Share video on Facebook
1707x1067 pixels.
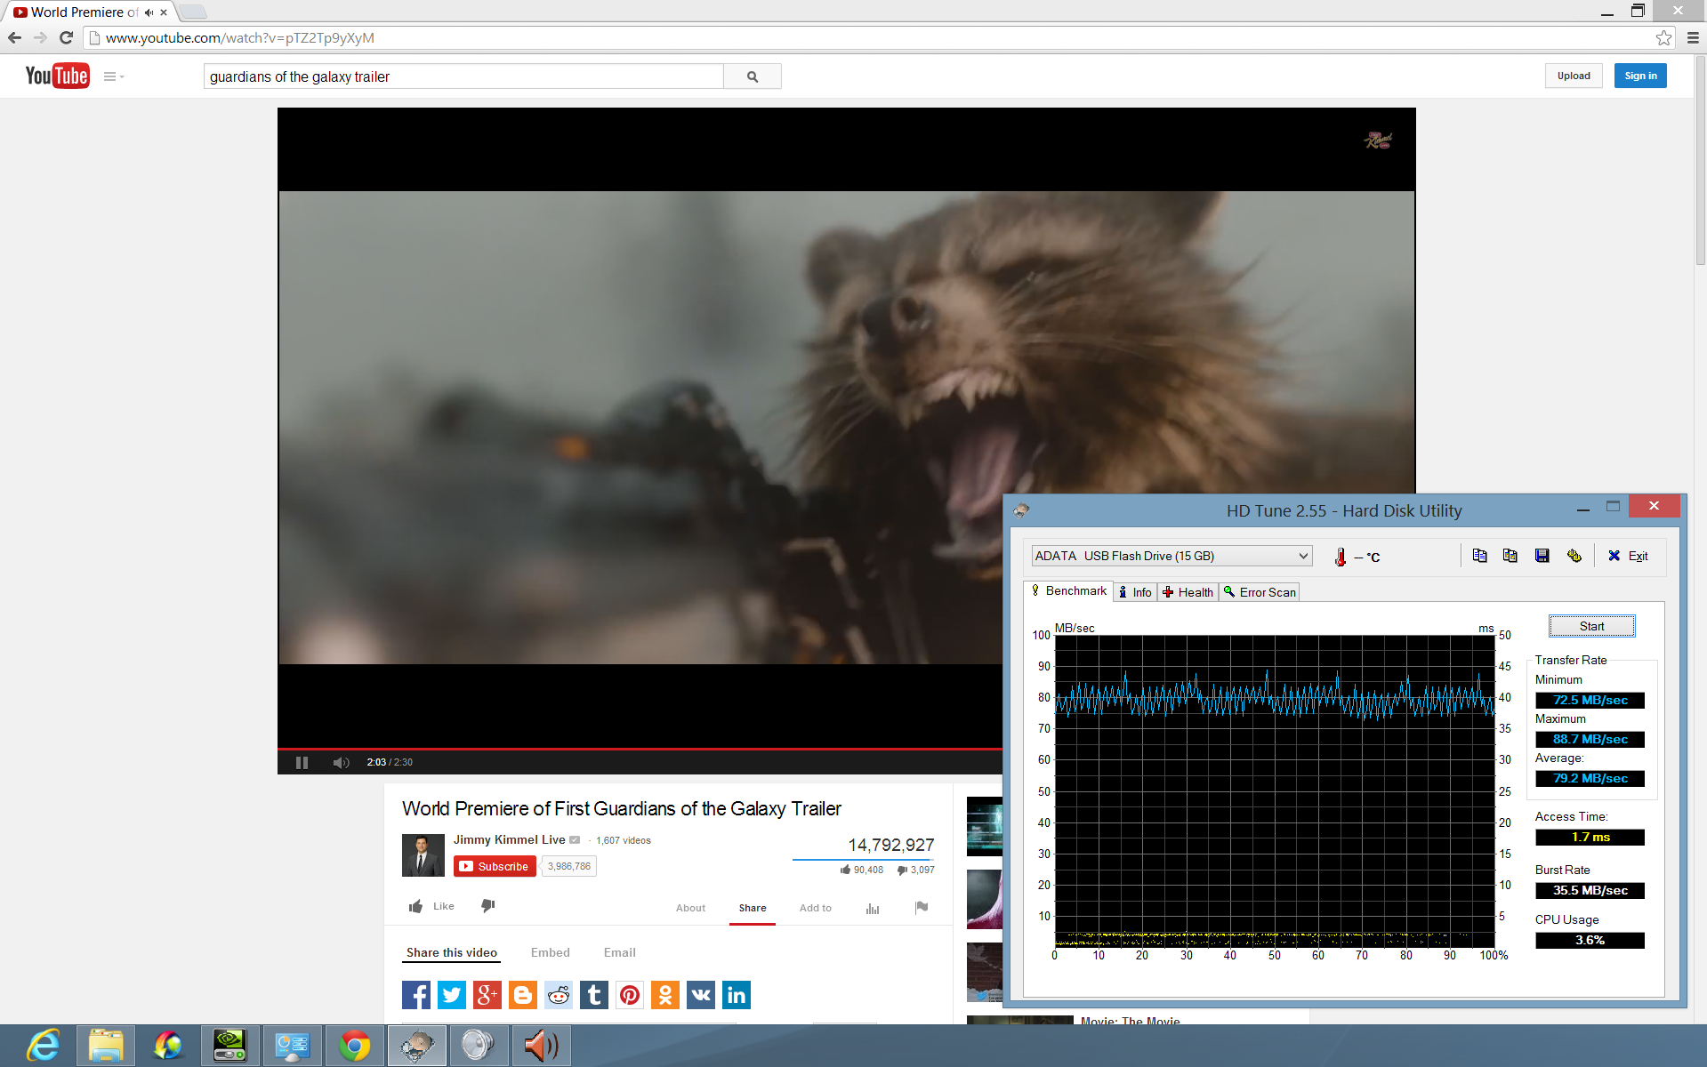click(416, 995)
